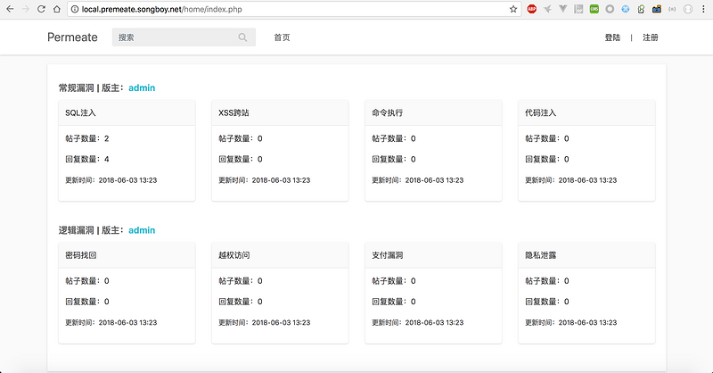Click the 首页 navigation item

pyautogui.click(x=282, y=37)
